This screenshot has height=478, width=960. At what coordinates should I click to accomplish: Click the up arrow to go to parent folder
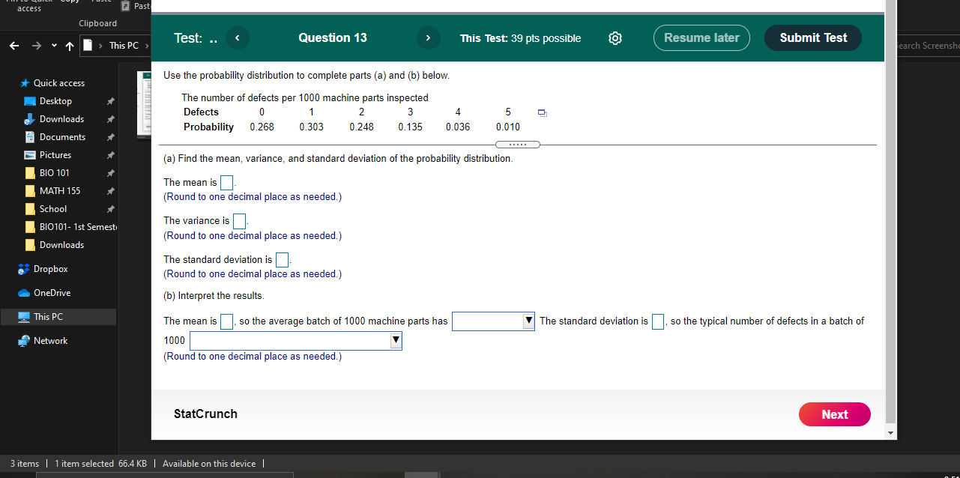[x=69, y=45]
